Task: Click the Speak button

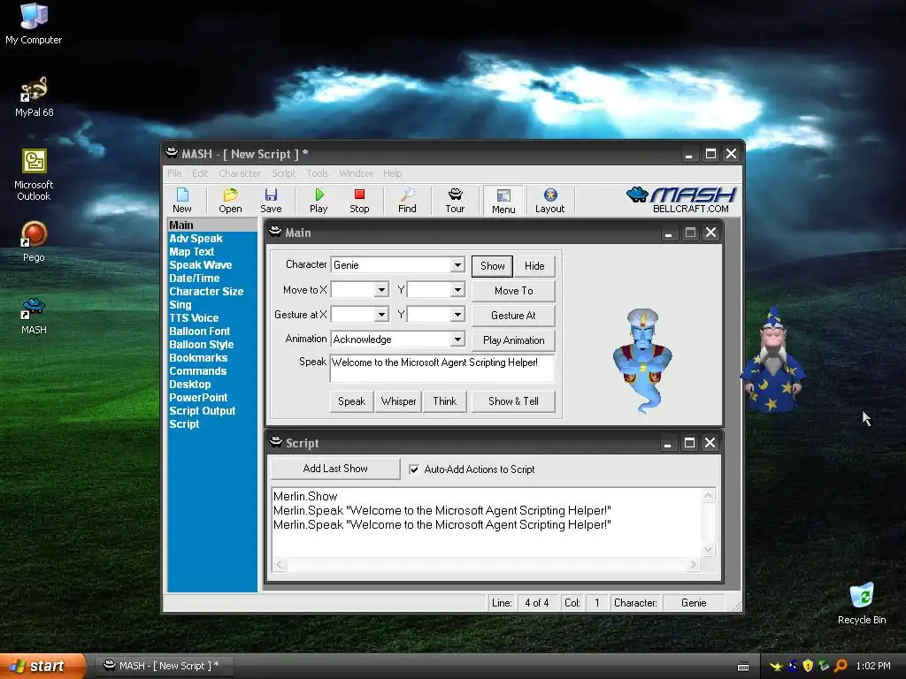Action: tap(352, 401)
